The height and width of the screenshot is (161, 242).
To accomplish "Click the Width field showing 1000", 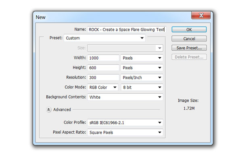I will [103, 58].
